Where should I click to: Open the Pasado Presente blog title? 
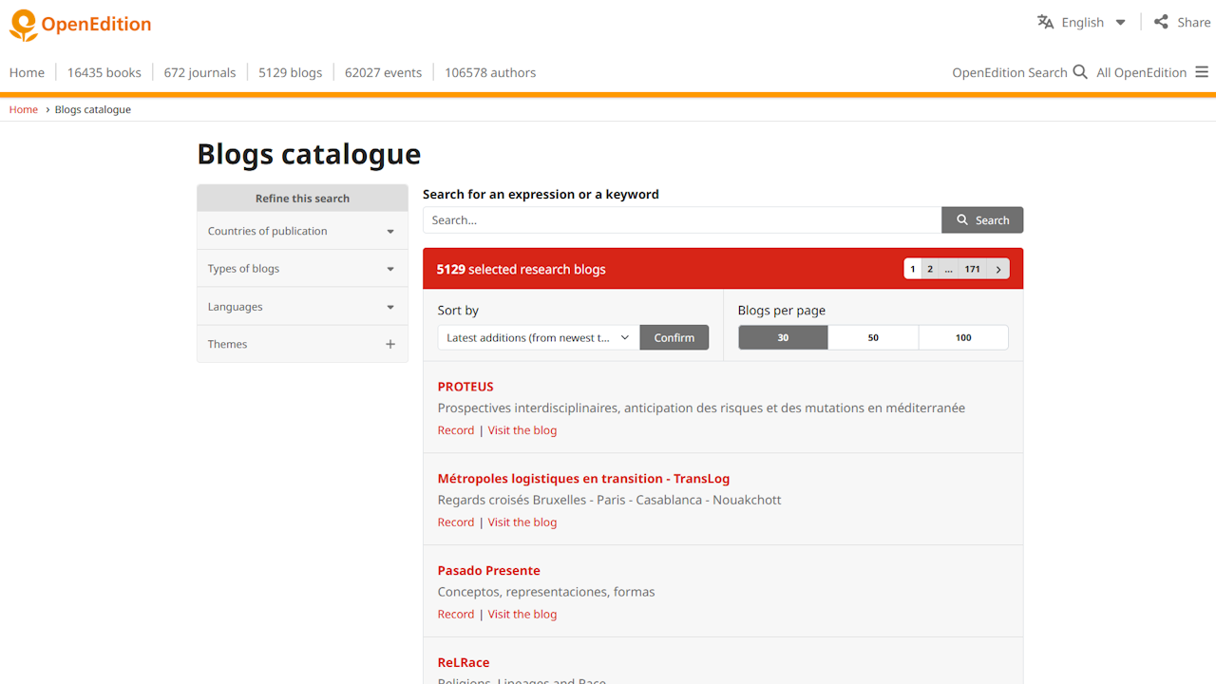(x=489, y=571)
